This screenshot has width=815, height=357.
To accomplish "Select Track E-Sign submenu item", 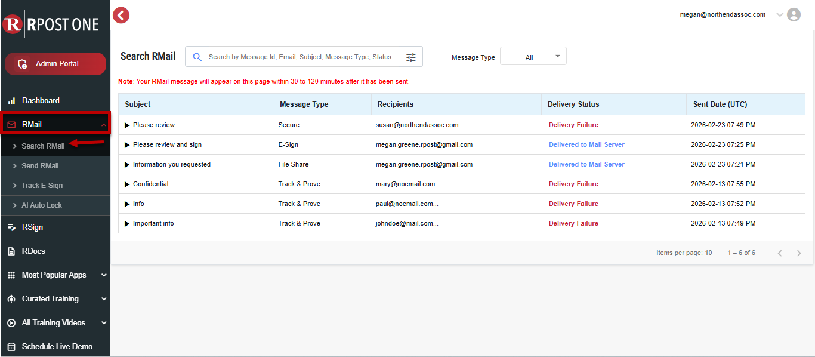I will [x=42, y=186].
